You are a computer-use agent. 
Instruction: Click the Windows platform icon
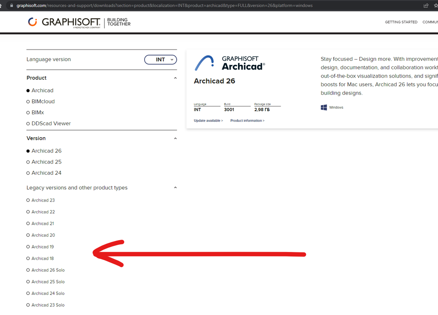[324, 107]
